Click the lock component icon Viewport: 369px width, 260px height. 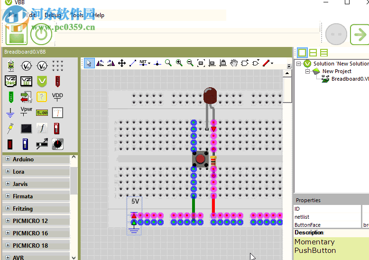223,63
